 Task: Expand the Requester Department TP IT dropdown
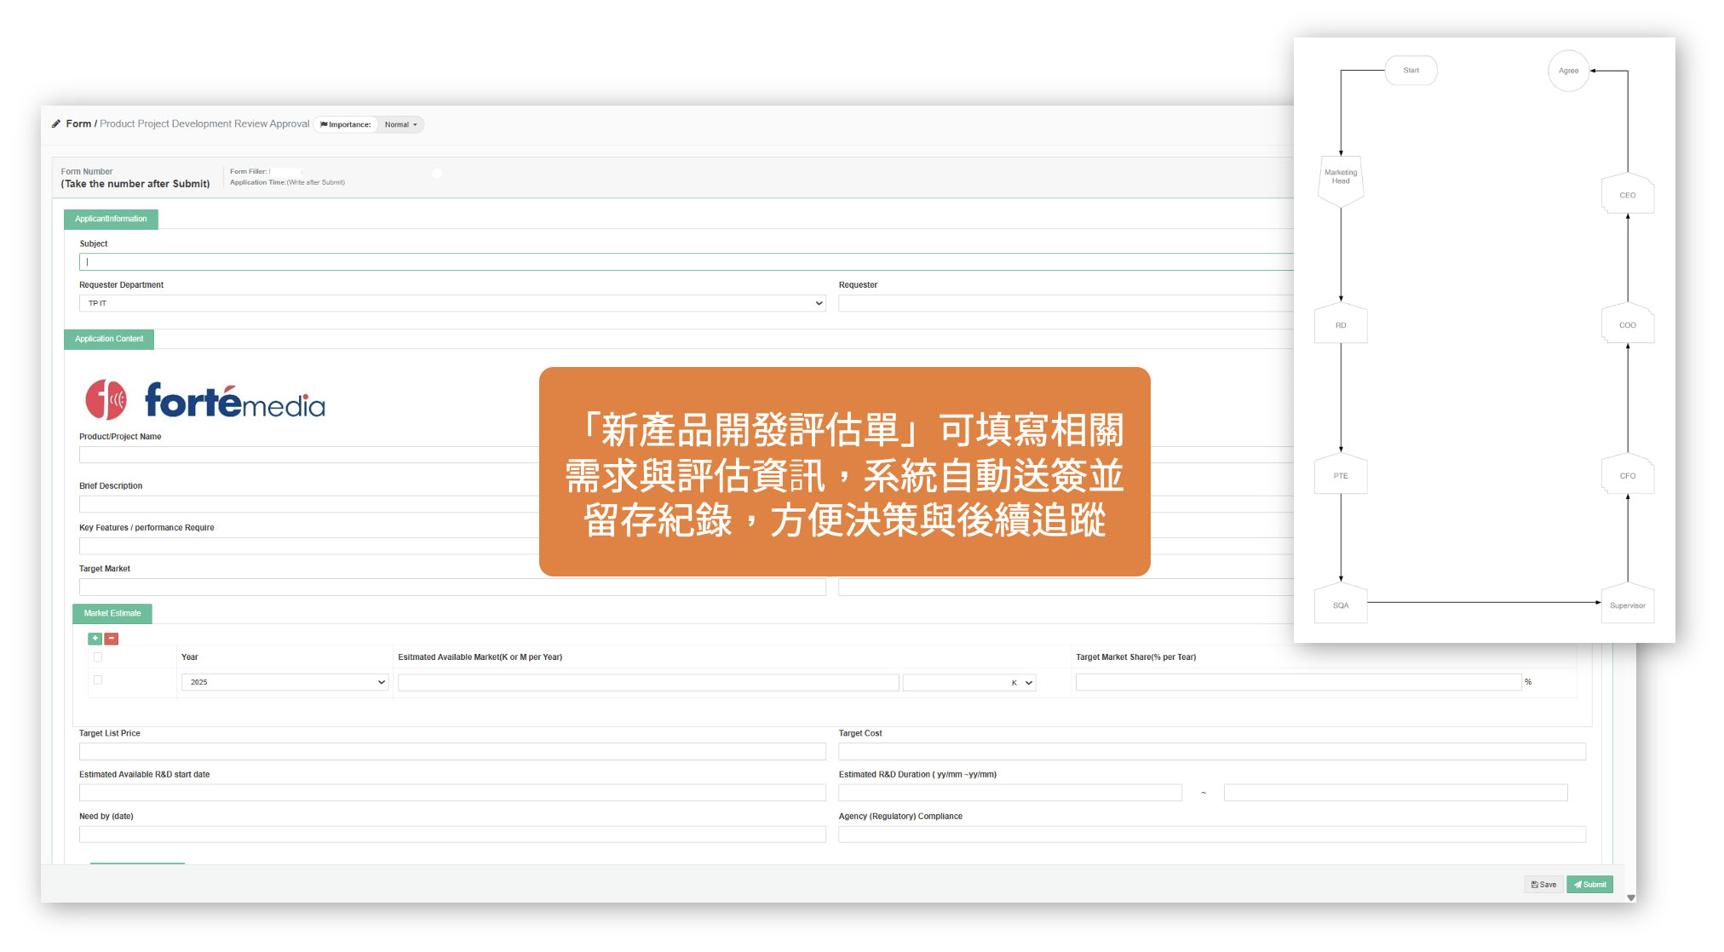point(452,303)
